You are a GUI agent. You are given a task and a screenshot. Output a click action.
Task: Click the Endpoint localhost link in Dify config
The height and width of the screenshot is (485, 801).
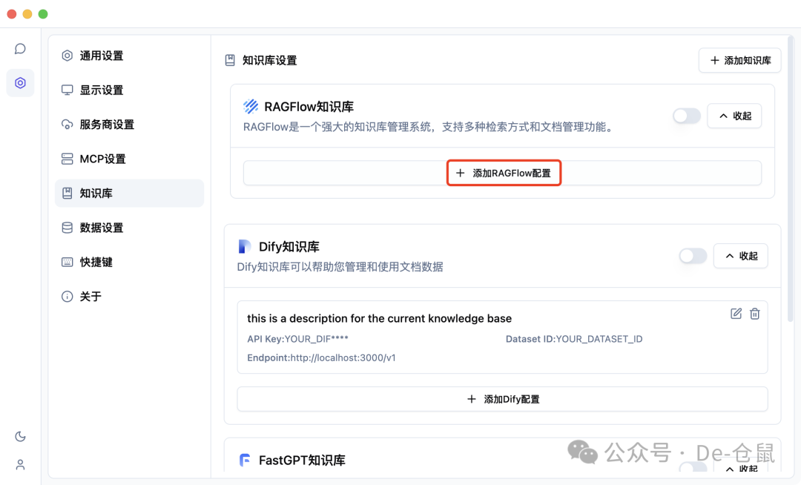pos(323,357)
